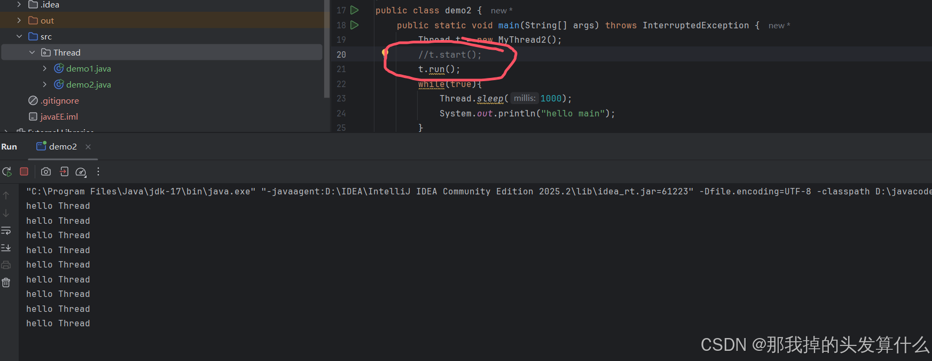This screenshot has width=932, height=361.
Task: Expand demo1.java node
Action: 45,68
